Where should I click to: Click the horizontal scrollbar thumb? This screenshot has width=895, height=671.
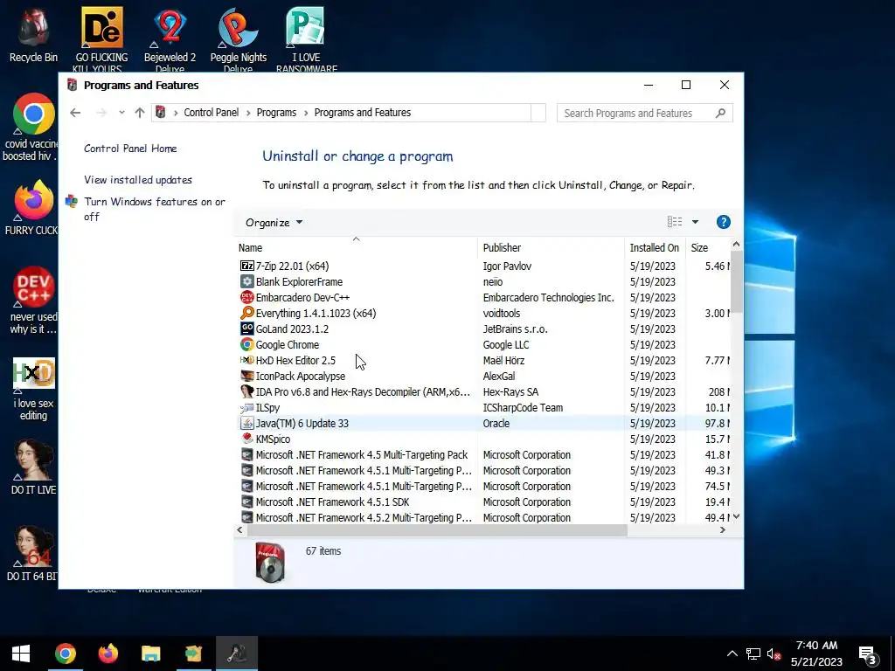(x=437, y=530)
